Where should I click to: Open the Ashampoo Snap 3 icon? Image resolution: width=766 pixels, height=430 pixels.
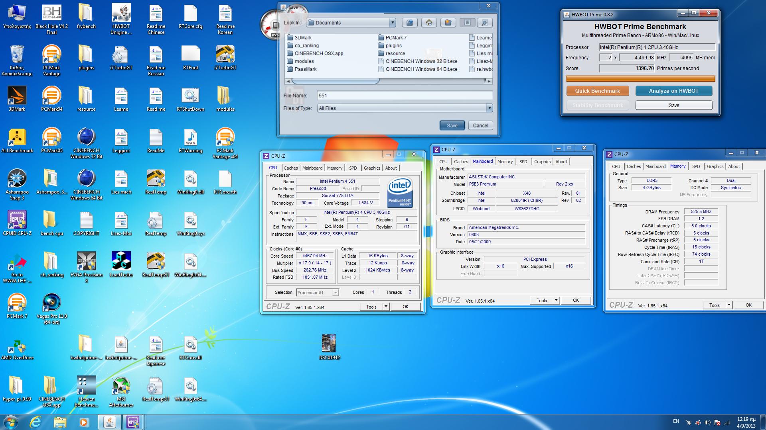point(17,185)
